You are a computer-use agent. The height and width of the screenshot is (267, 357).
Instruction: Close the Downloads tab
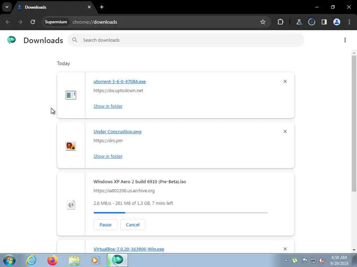(x=89, y=7)
